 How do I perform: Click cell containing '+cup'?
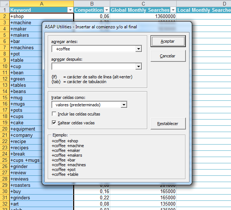[x=26, y=66]
